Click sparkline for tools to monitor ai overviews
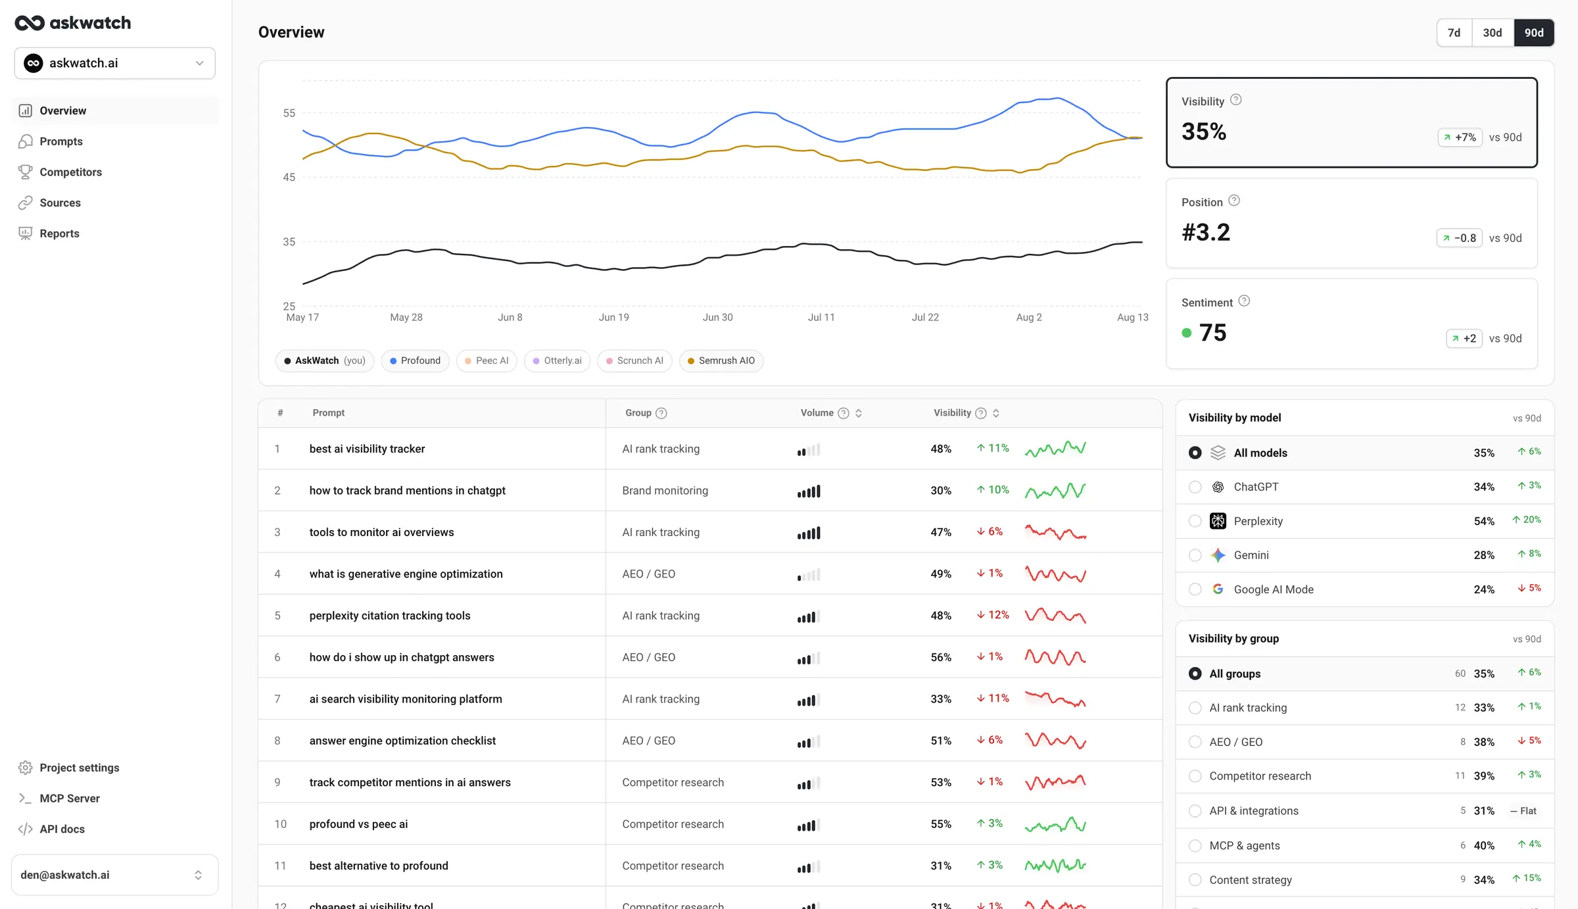 (1055, 532)
